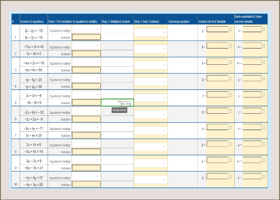Select the highlighted Step 2 cell in row 5
Screen dimensions: 280x200
117,103
